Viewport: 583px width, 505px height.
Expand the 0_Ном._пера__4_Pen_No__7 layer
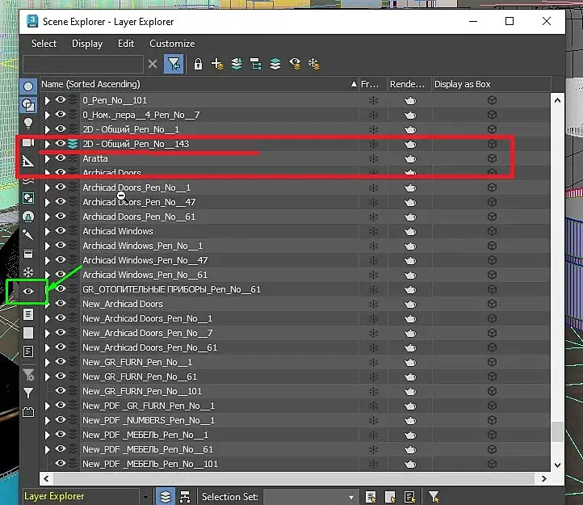coord(47,115)
